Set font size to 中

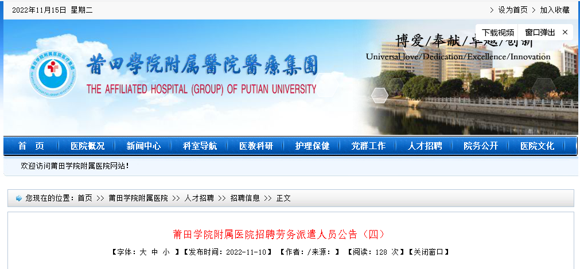(x=155, y=252)
